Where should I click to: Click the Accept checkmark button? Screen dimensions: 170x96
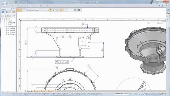[x=75, y=10]
